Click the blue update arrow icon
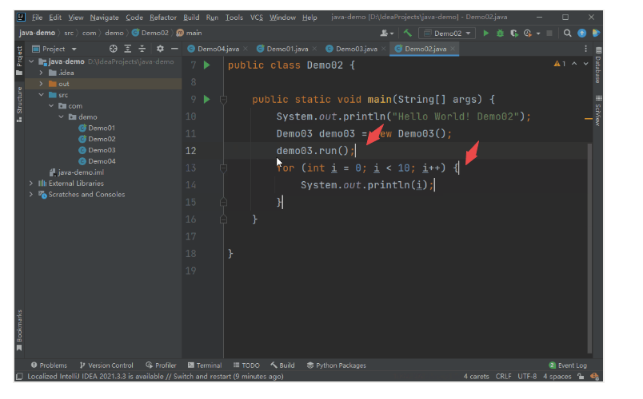This screenshot has width=643, height=399. [x=581, y=34]
